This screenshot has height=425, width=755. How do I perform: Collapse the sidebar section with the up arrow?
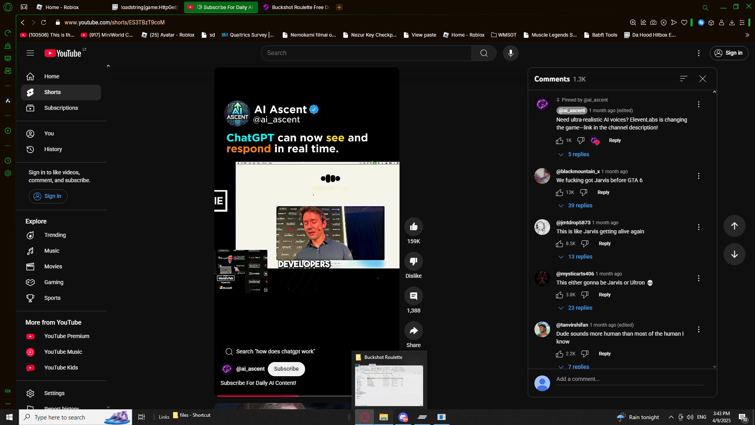(x=108, y=66)
